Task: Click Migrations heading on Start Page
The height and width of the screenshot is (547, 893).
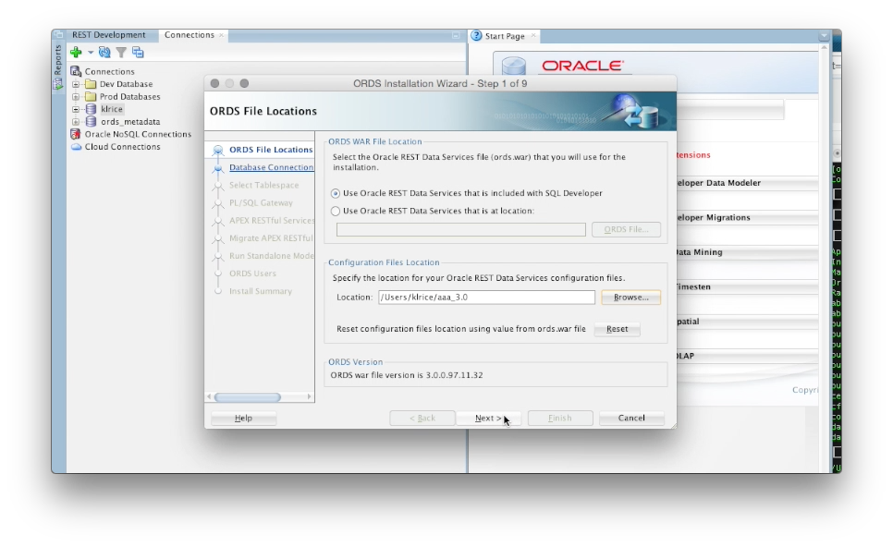Action: point(713,217)
